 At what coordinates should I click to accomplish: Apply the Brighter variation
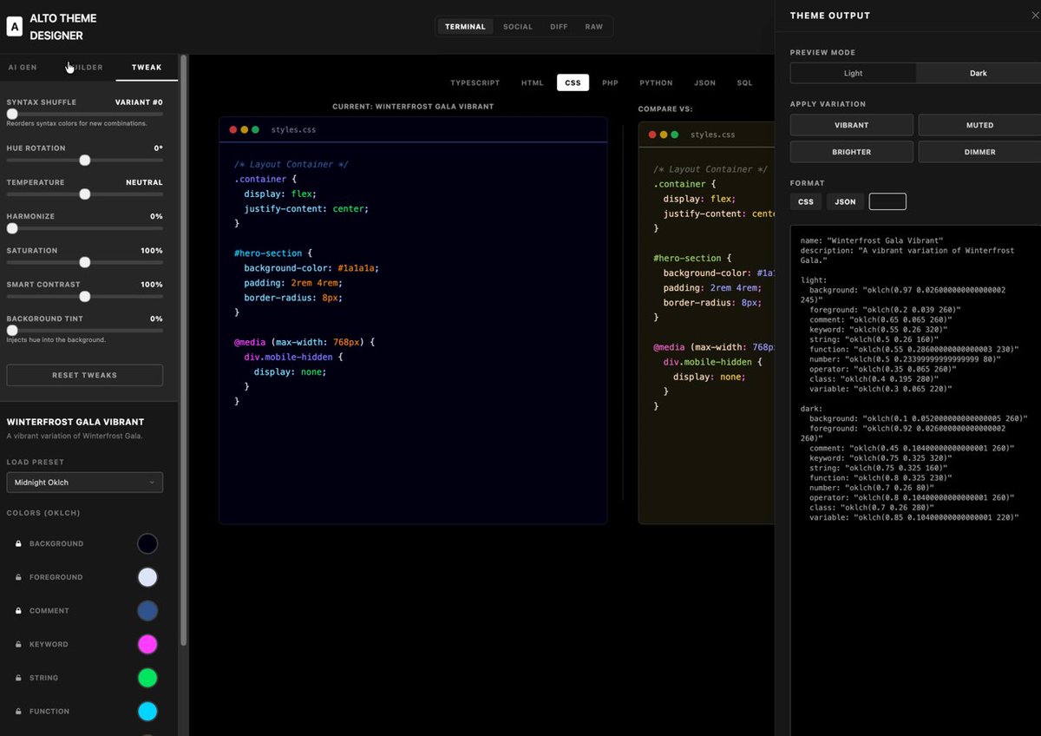(x=852, y=152)
